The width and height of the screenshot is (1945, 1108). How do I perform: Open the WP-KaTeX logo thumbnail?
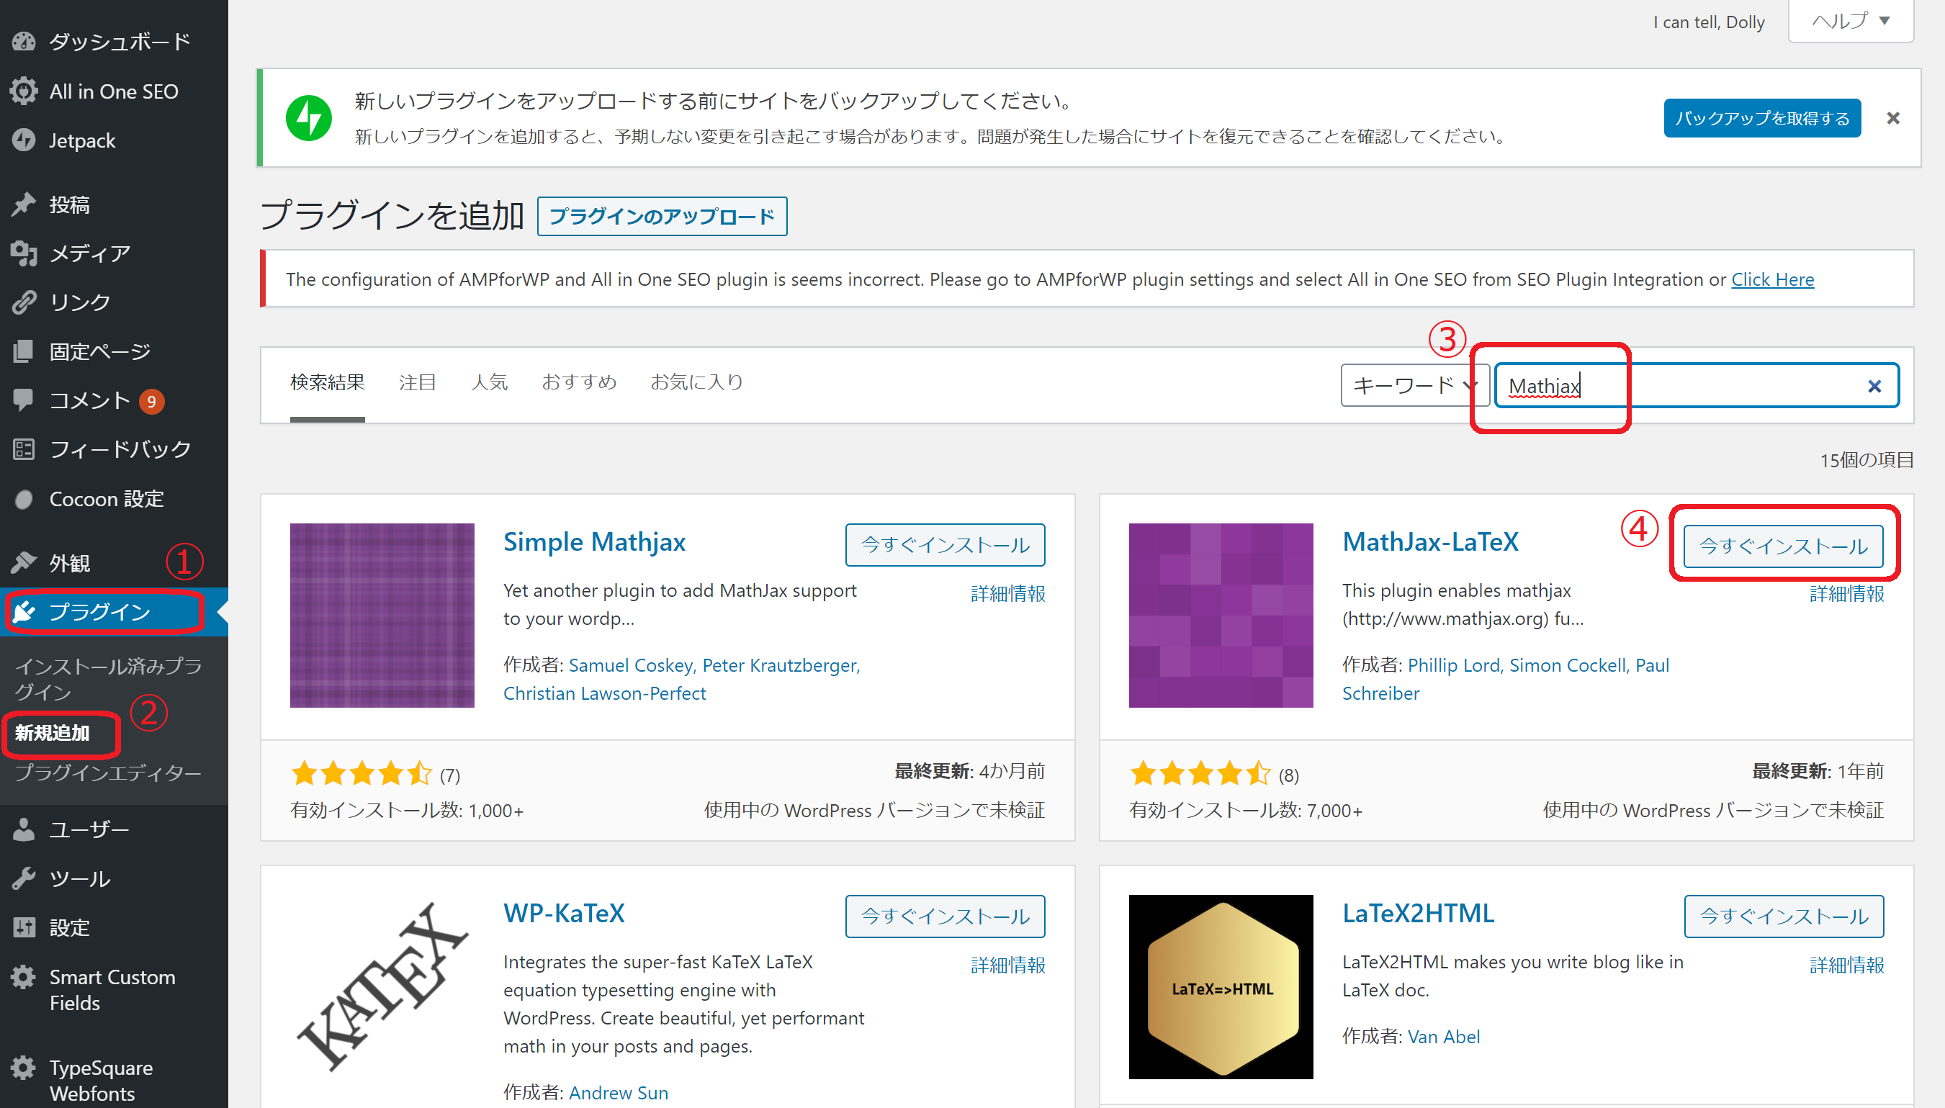(x=382, y=986)
